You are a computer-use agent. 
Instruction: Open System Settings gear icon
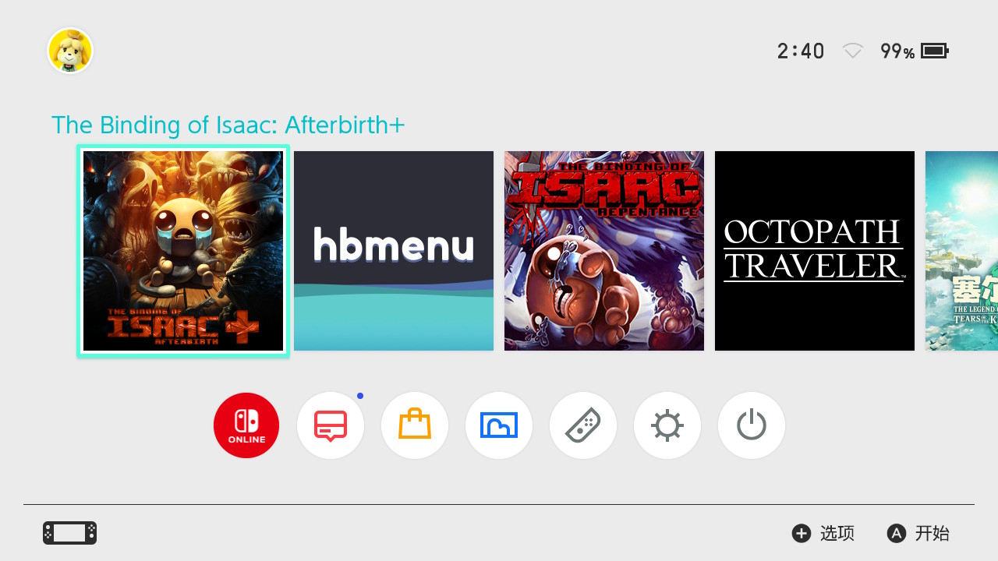pyautogui.click(x=667, y=425)
